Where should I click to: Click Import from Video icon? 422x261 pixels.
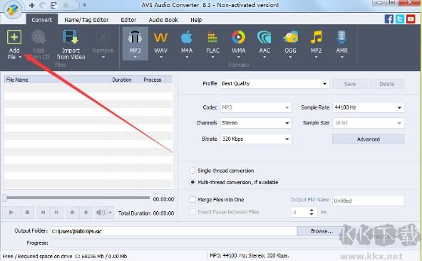71,37
